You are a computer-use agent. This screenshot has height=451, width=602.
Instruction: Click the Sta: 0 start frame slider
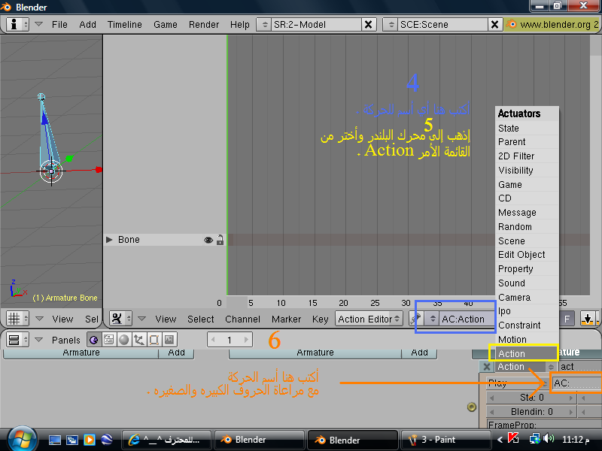tap(532, 398)
